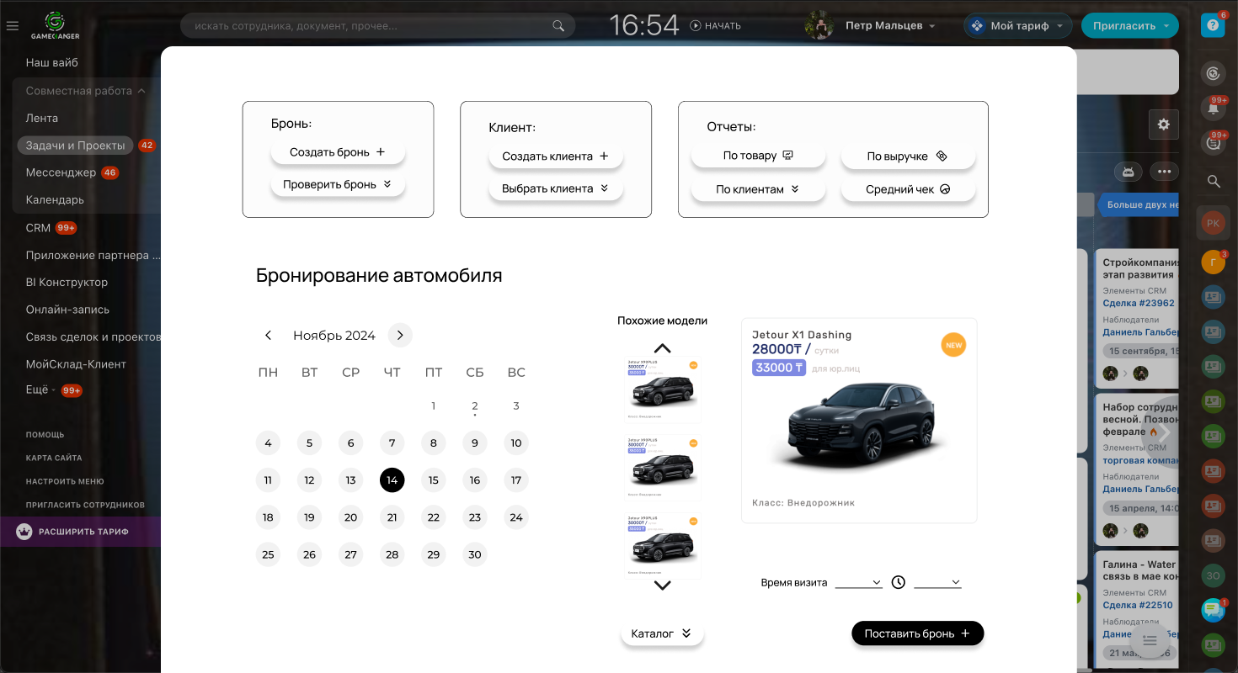Select November 30 in the calendar
1238x673 pixels.
pos(475,554)
